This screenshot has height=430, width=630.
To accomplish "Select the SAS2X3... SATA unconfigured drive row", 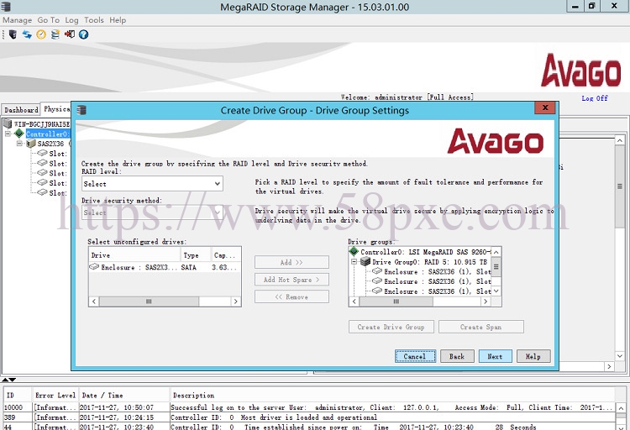I will tap(165, 267).
